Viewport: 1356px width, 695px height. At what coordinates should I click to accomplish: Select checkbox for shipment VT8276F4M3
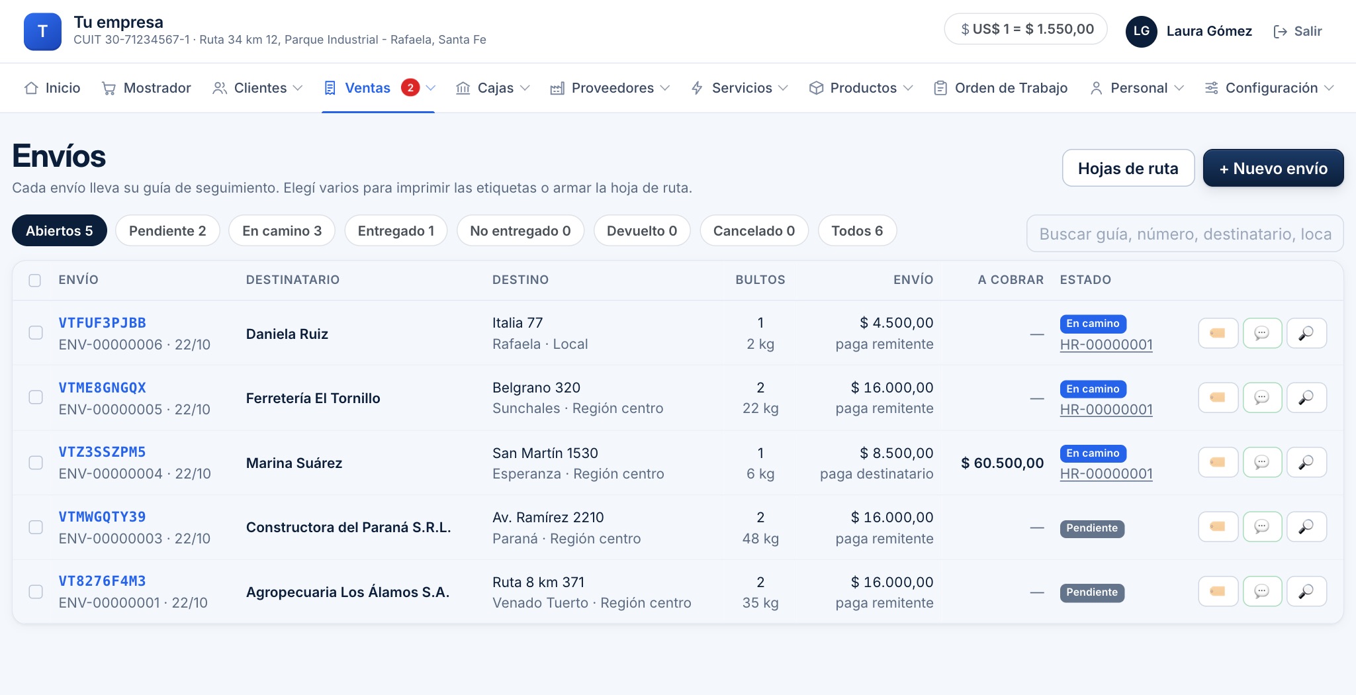(x=36, y=592)
